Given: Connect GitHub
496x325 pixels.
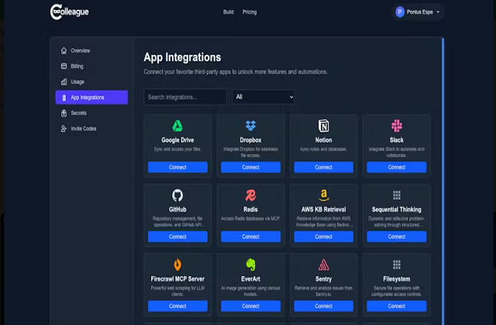Looking at the screenshot, I should [177, 237].
